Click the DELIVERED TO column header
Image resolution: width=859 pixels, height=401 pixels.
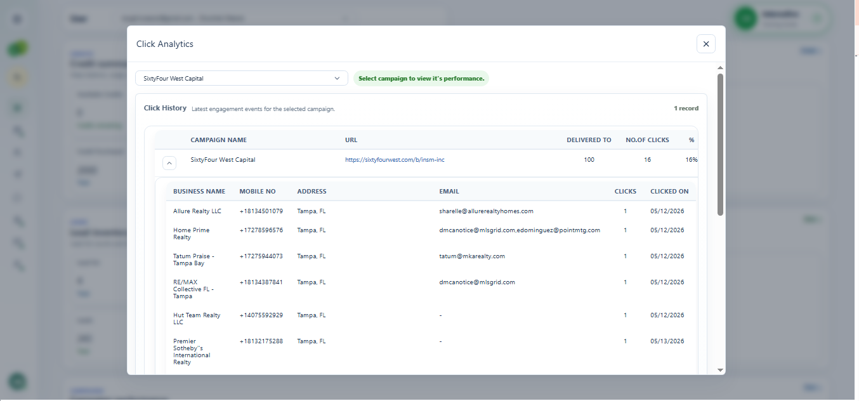click(x=589, y=140)
